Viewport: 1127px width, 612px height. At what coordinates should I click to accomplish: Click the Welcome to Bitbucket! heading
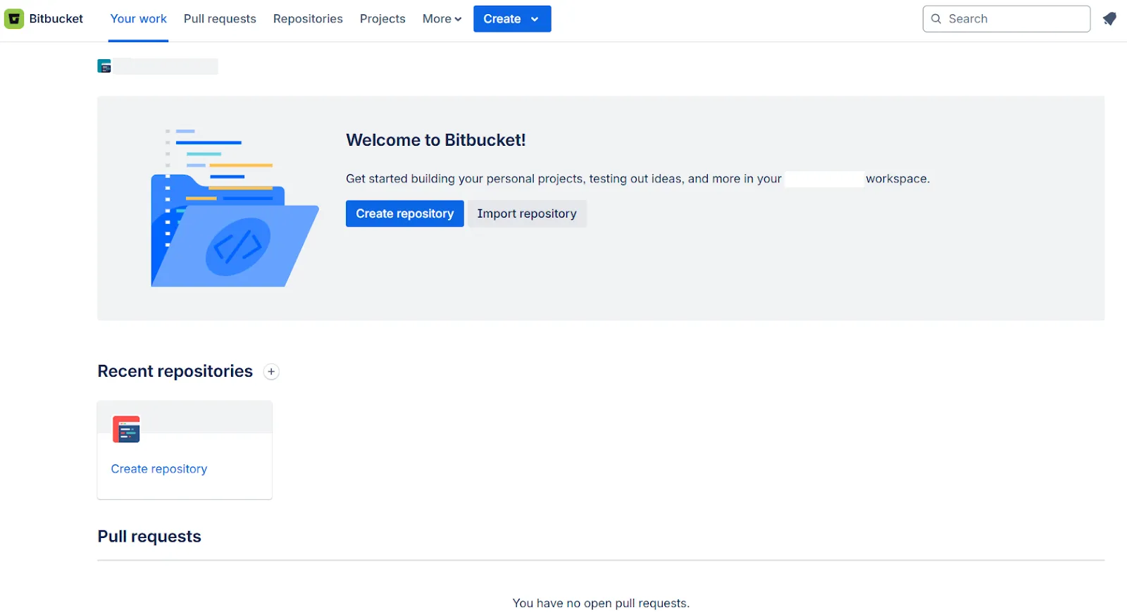click(436, 140)
